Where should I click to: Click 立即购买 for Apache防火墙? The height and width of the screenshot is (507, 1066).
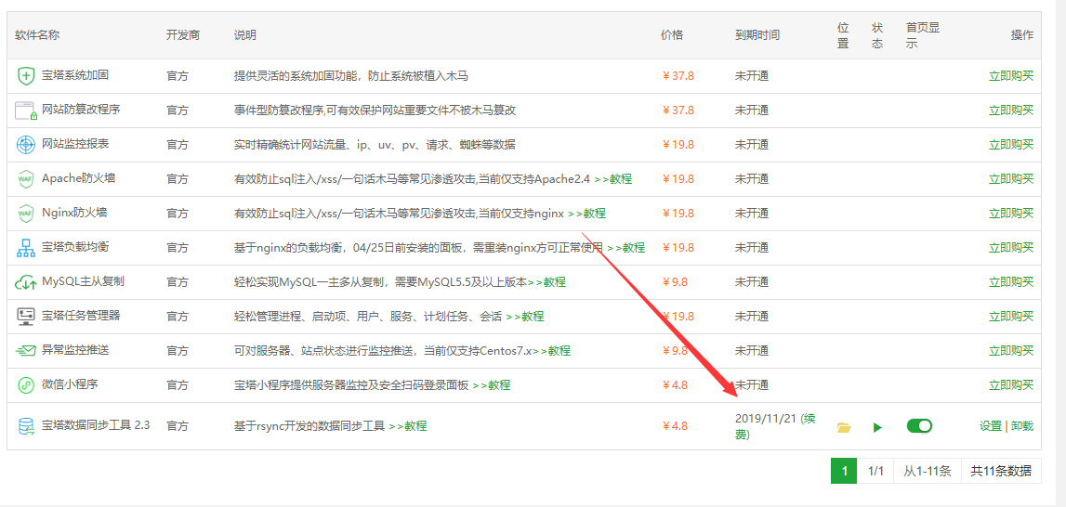pos(1011,178)
